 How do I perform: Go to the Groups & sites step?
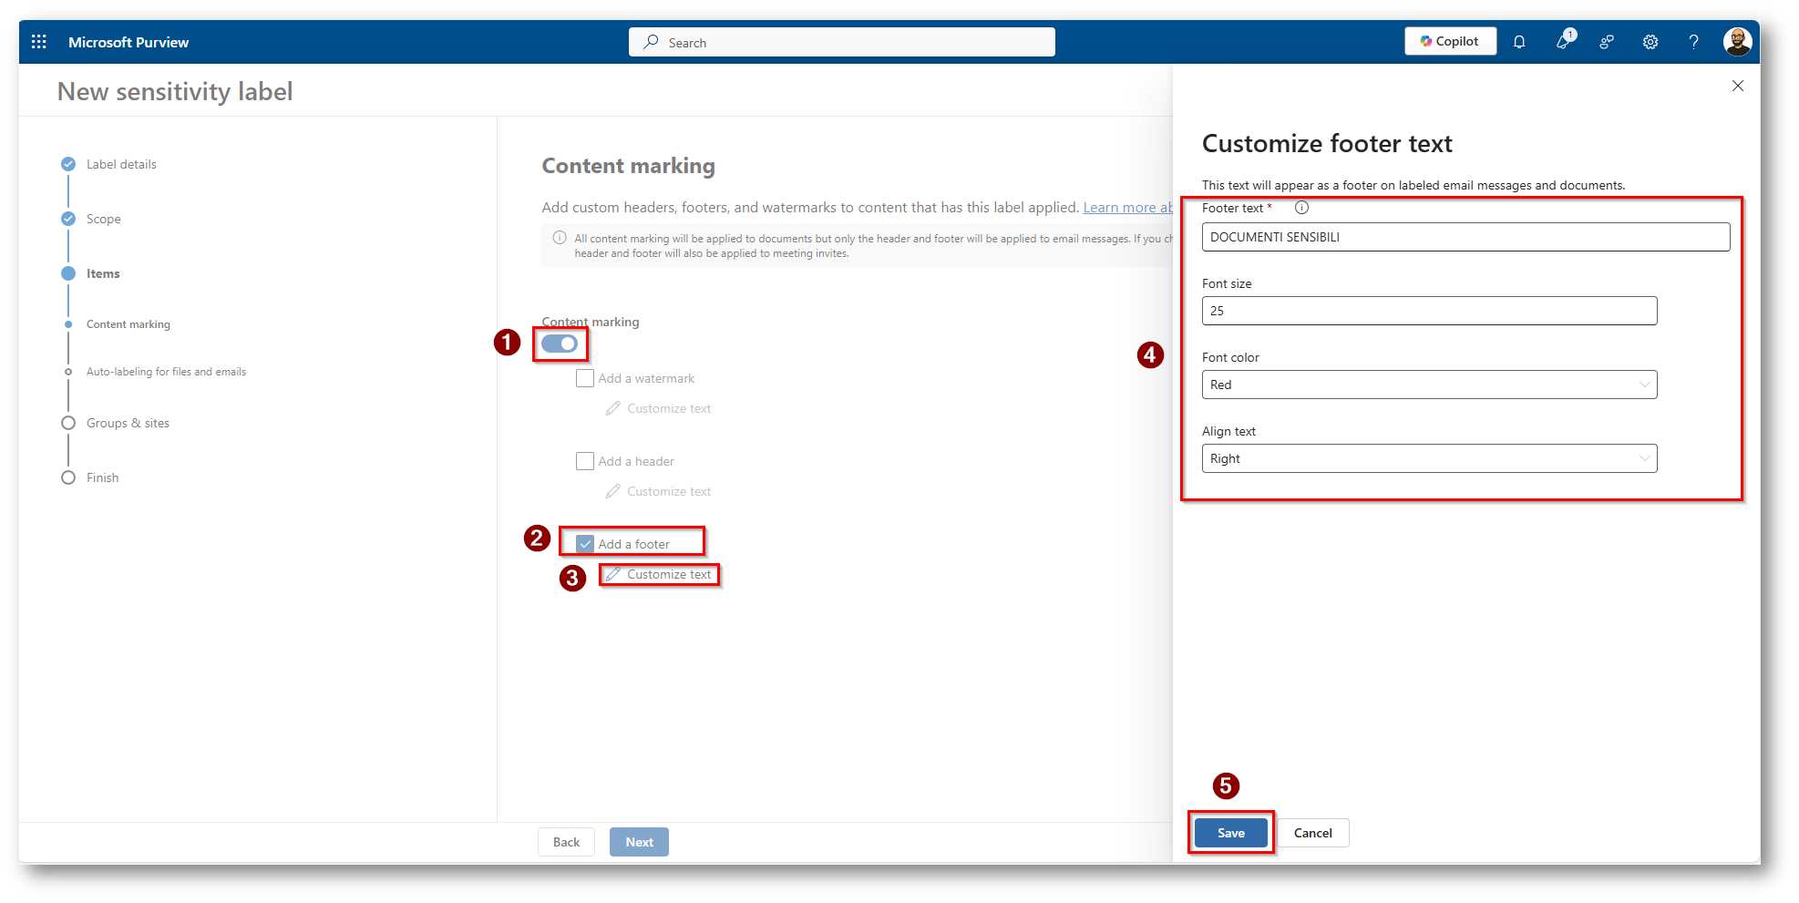coord(128,423)
